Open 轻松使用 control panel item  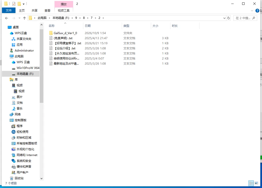(x=22, y=132)
